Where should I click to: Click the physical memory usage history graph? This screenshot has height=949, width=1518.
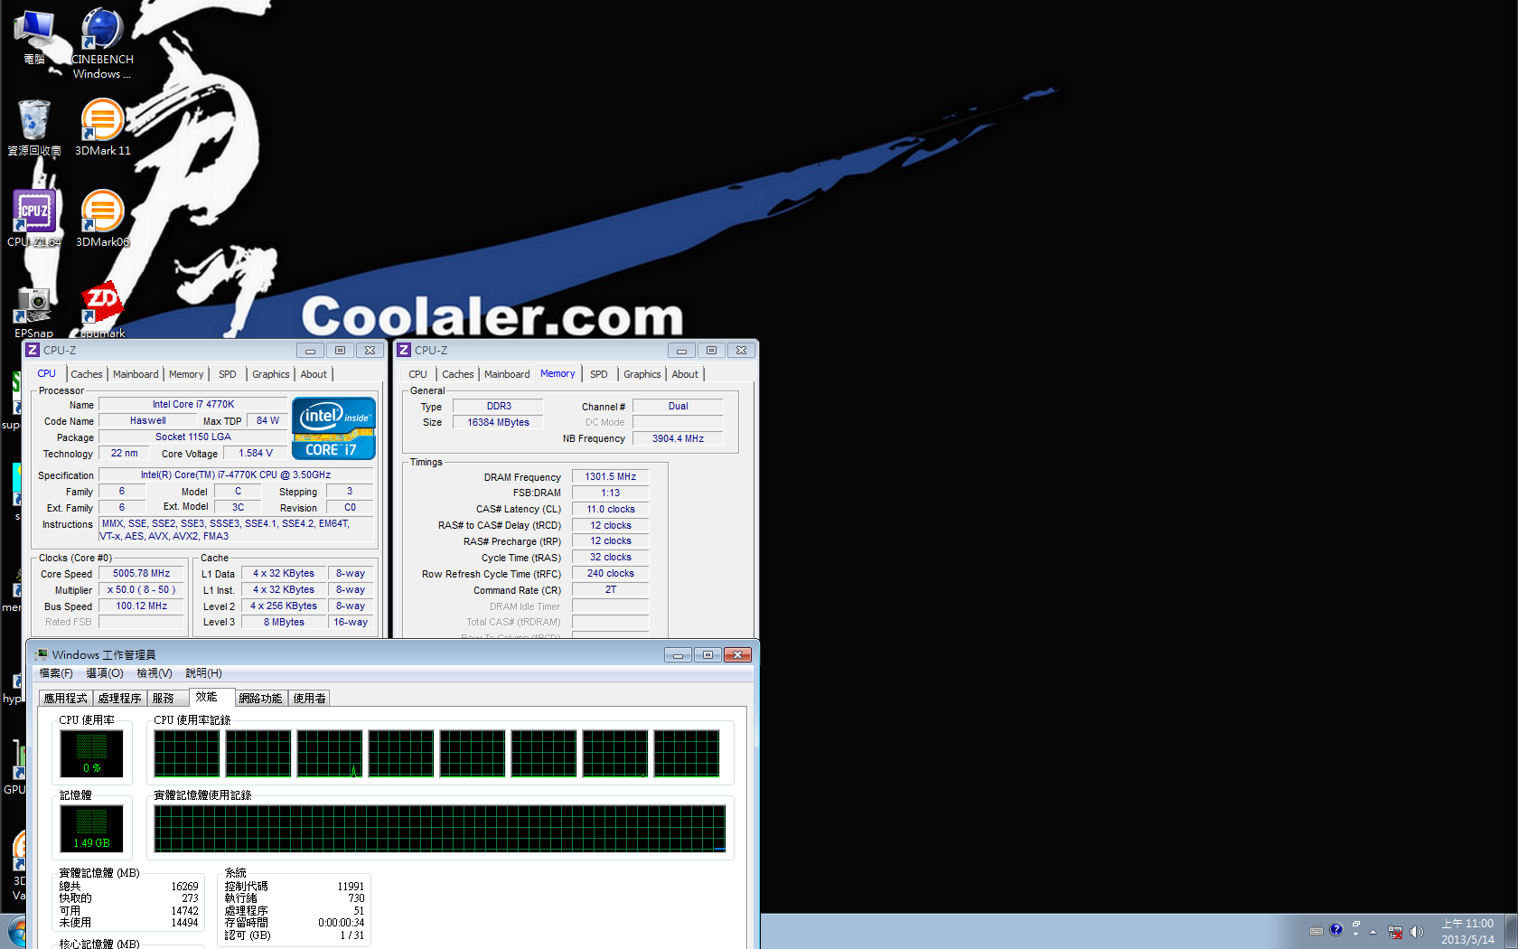439,828
